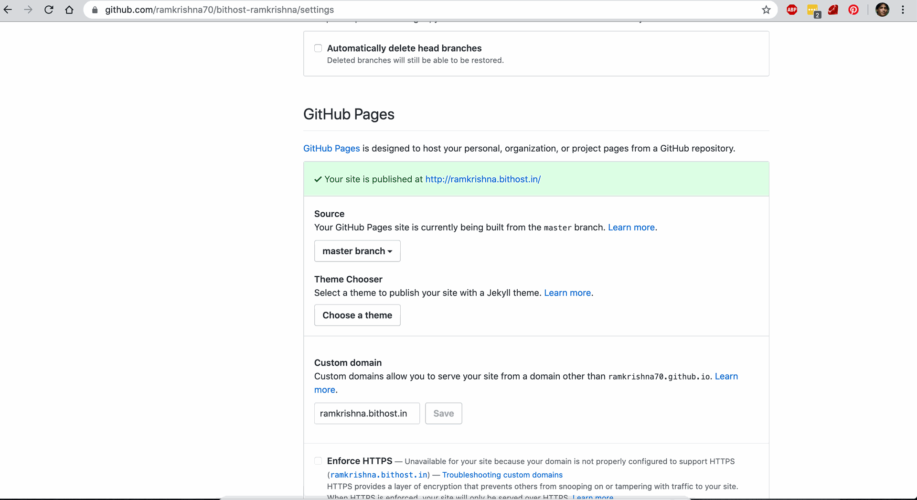The width and height of the screenshot is (917, 500).
Task: Enable Automatically delete head branches checkbox
Action: point(318,48)
